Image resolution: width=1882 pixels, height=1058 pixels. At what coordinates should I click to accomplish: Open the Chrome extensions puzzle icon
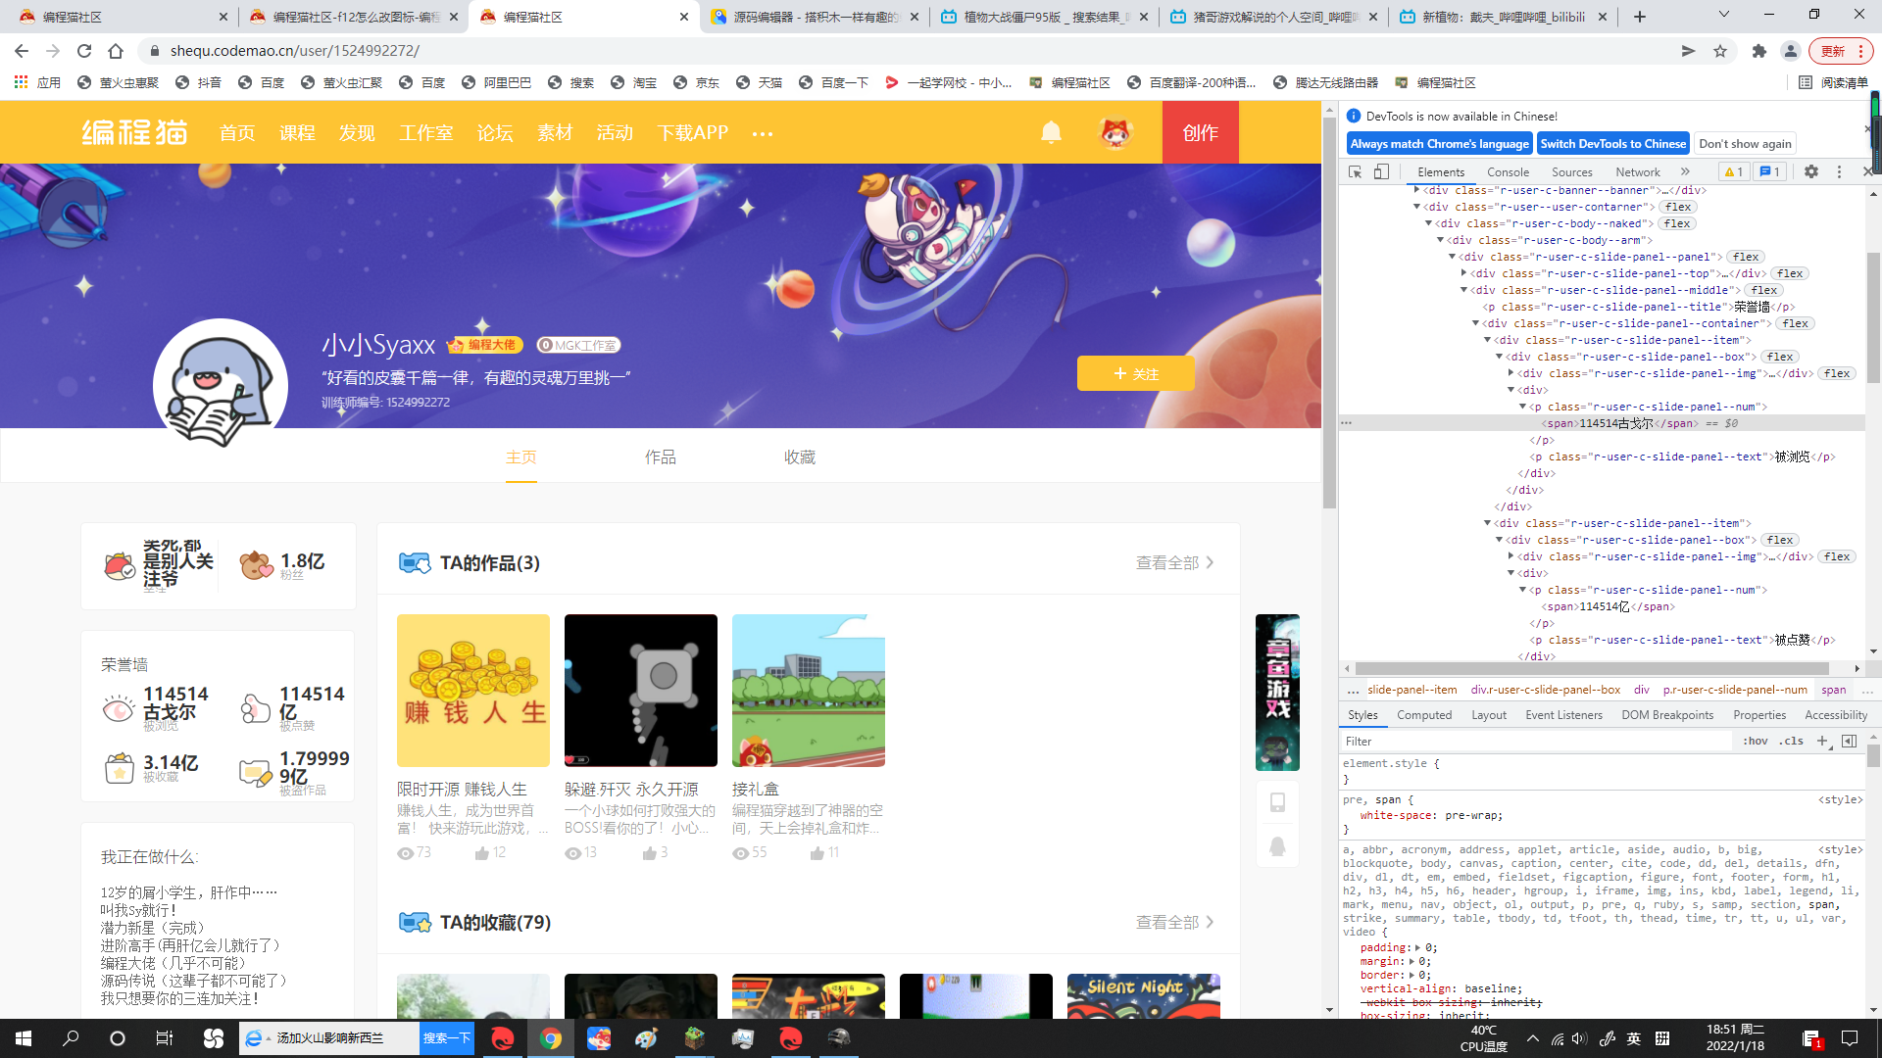(1759, 51)
